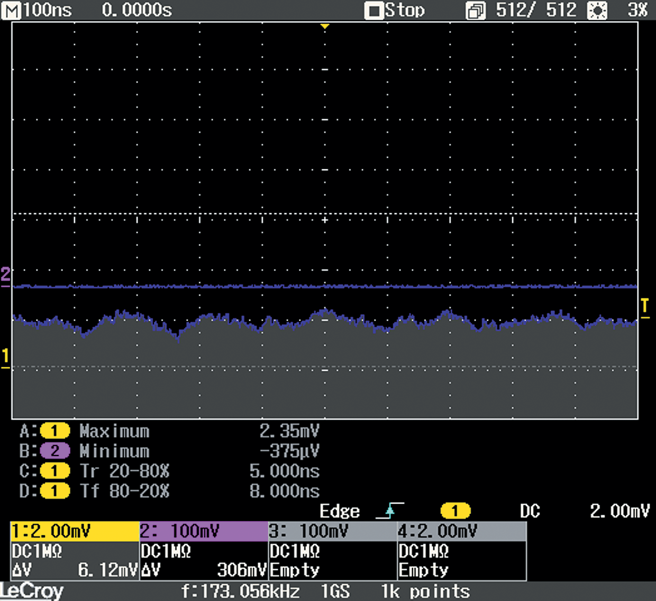
Task: Select the channel 2 purple ground marker
Action: [5, 276]
